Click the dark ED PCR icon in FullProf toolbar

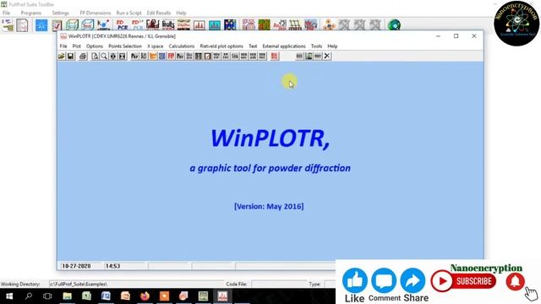coord(122,24)
